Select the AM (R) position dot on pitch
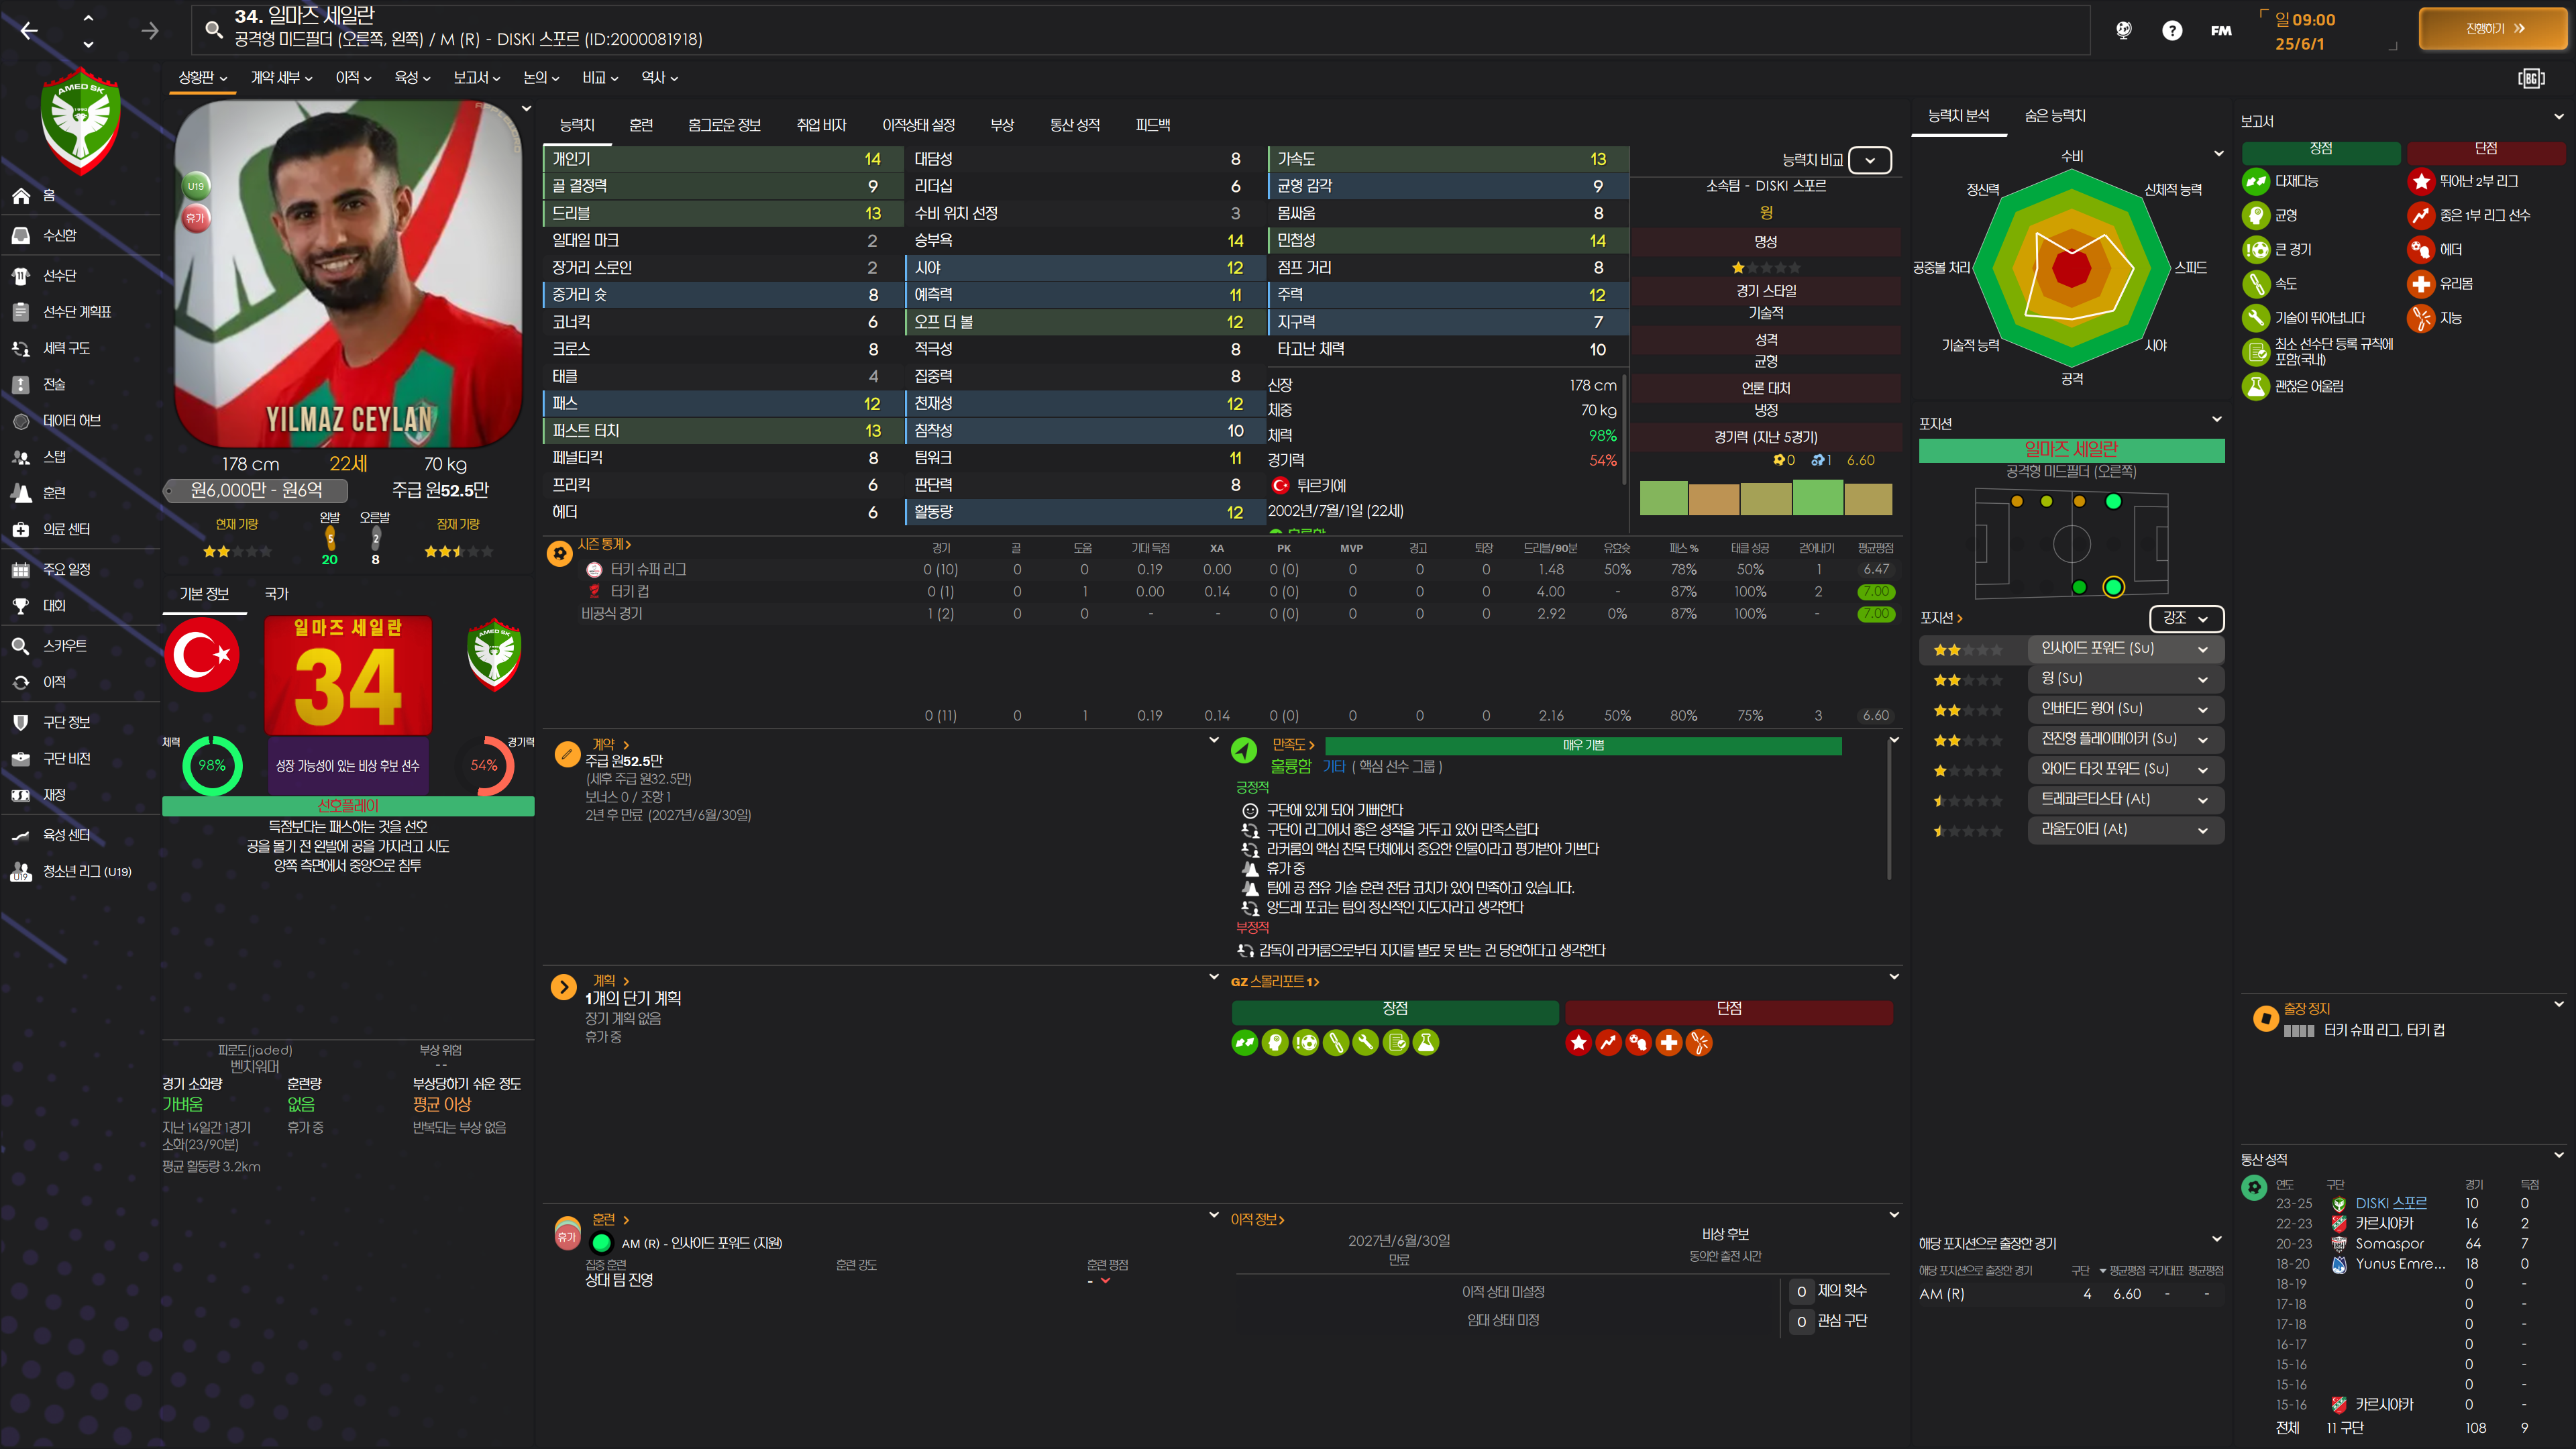 (2112, 587)
